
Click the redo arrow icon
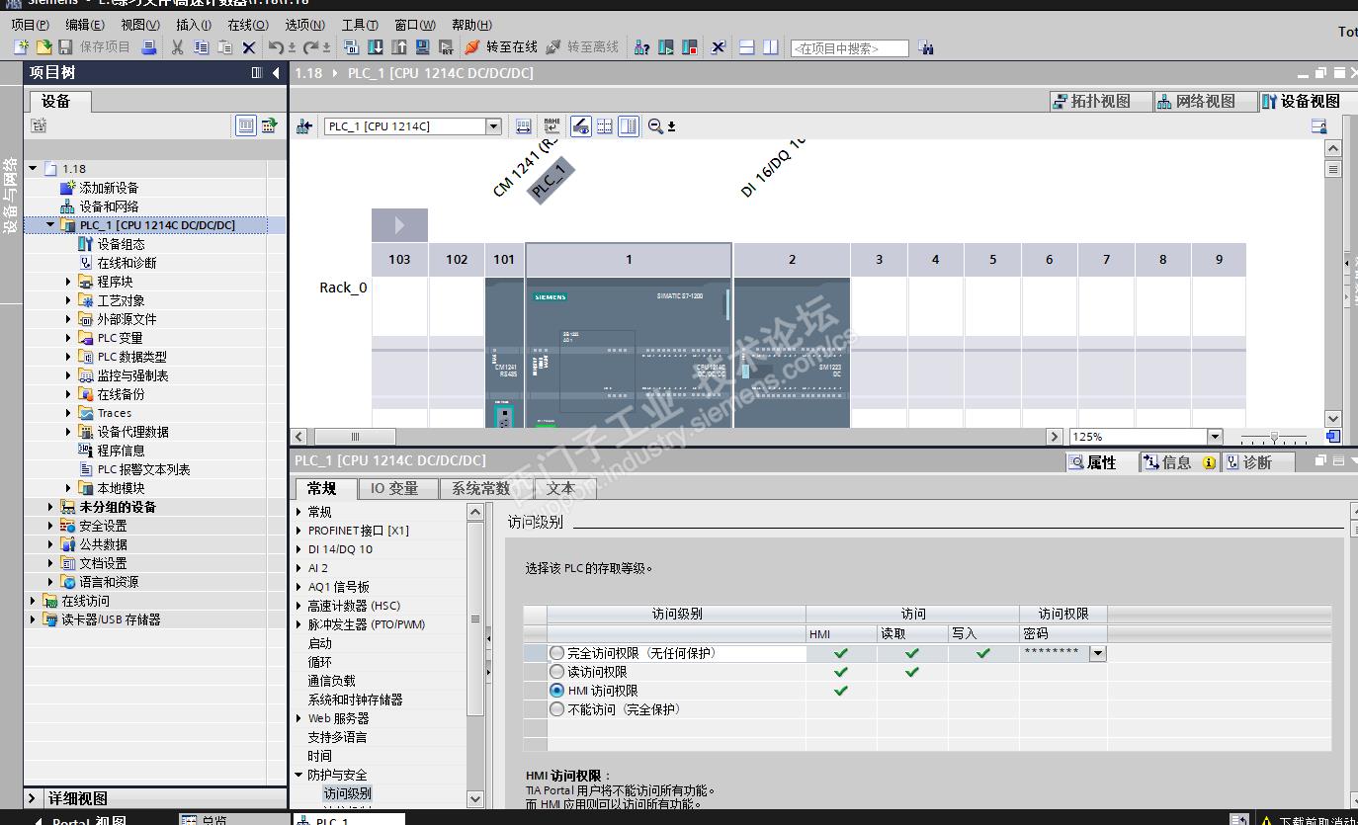click(311, 47)
